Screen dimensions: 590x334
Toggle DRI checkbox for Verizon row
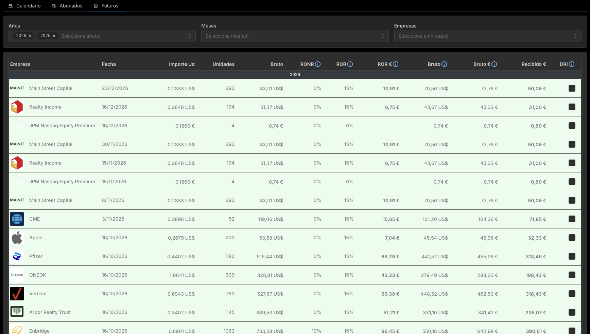pyautogui.click(x=572, y=294)
